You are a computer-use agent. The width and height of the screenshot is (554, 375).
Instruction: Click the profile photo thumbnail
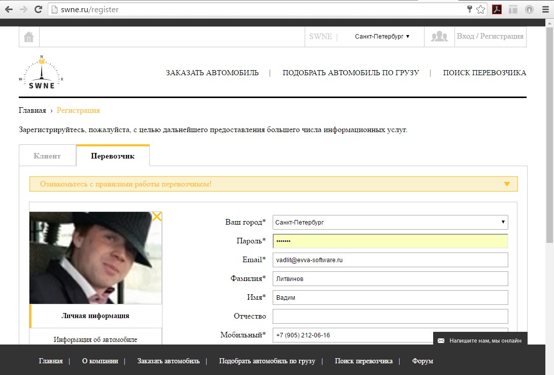(x=95, y=258)
